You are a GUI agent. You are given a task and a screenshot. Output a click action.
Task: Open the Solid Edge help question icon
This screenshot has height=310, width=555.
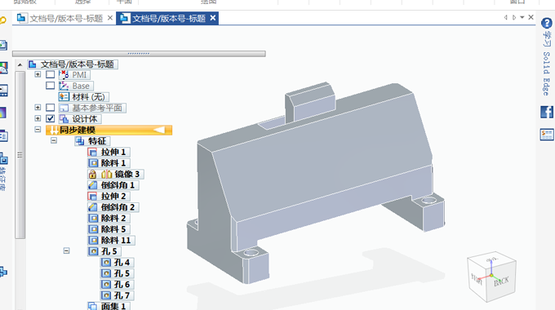tap(547, 23)
